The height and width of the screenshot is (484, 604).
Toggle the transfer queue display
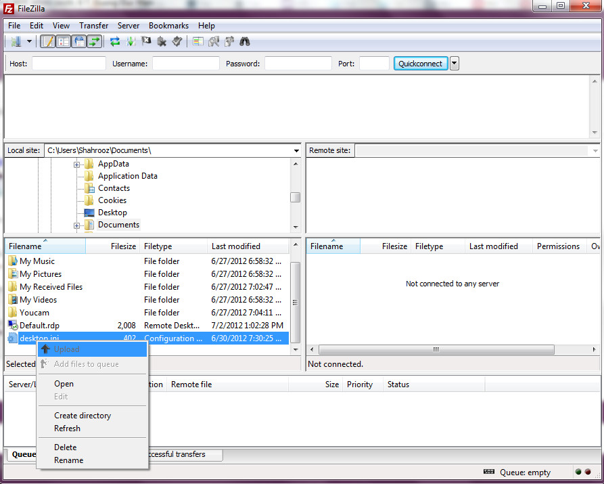[95, 41]
